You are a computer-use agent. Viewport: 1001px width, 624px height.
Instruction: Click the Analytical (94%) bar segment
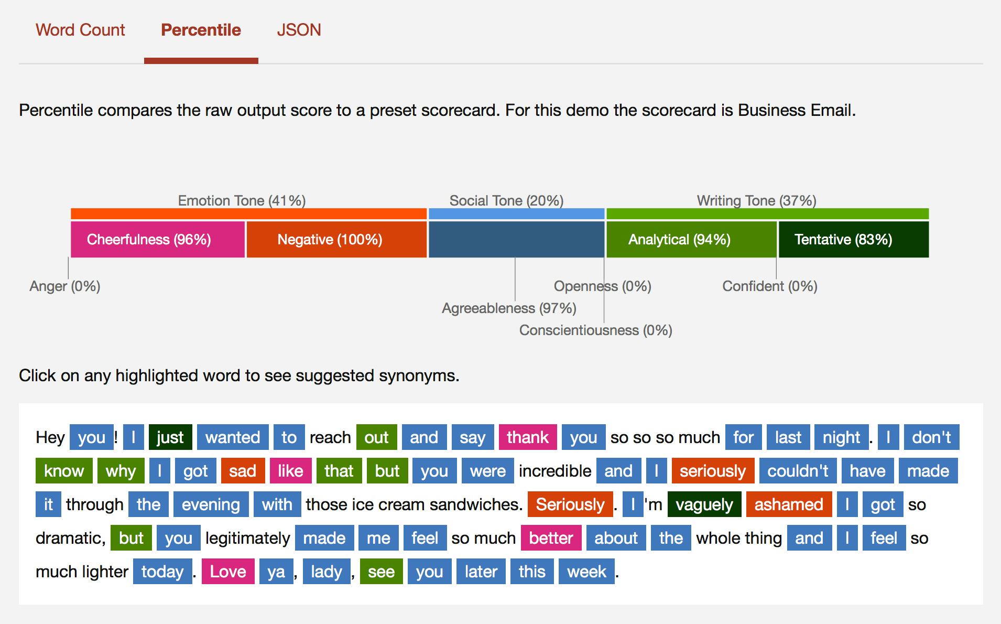pos(691,240)
